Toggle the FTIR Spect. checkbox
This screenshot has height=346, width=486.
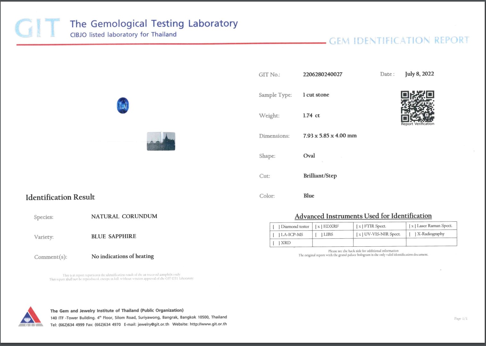[359, 226]
